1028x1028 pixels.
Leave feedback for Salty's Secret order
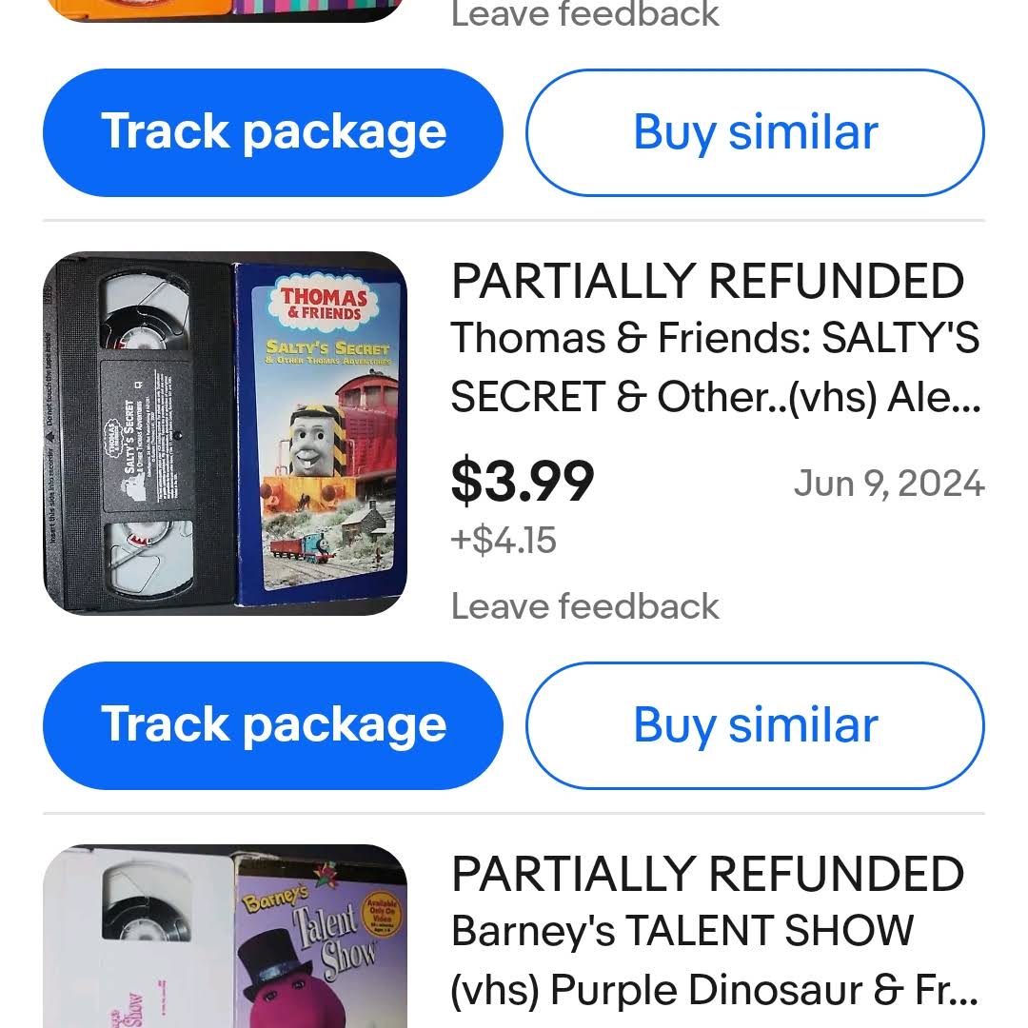pos(584,605)
